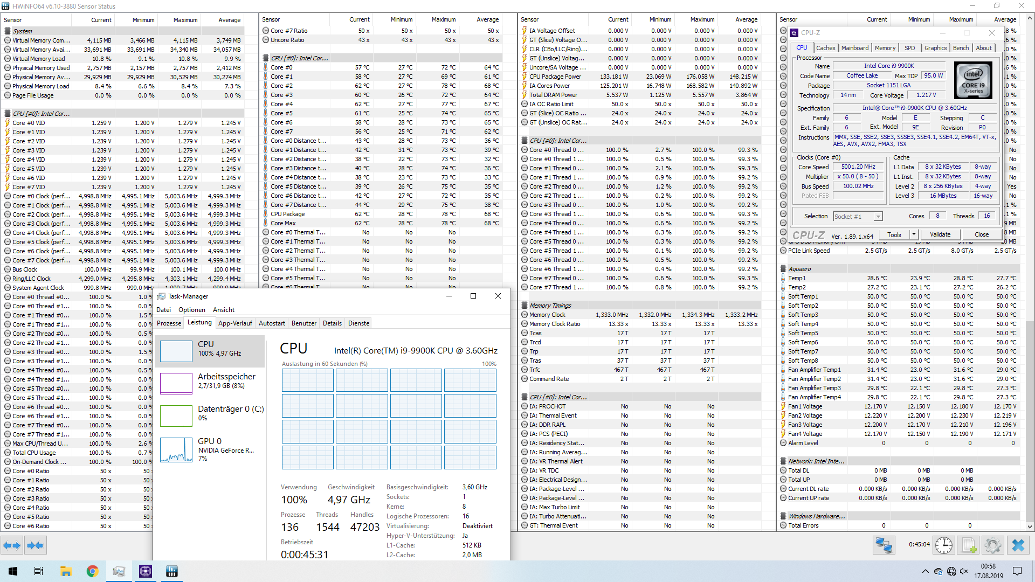Open HWiNFO sensor settings gear

pyautogui.click(x=992, y=545)
